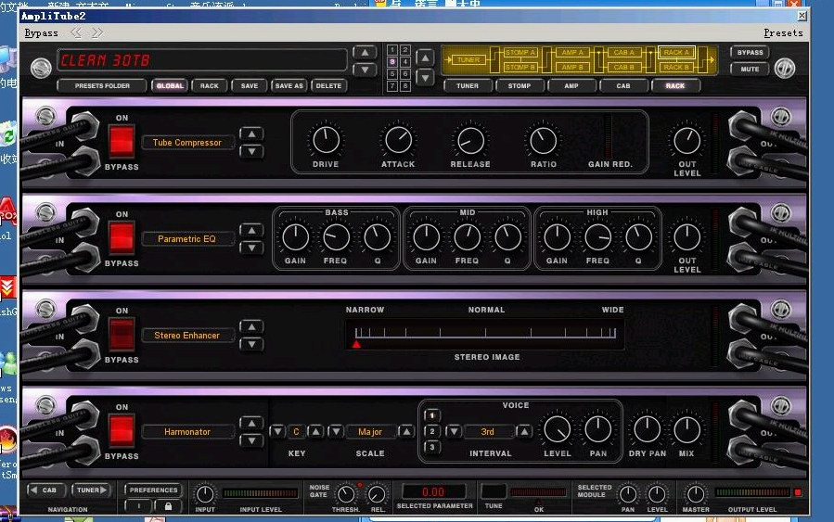Click the Parametric EQ HIGH GAIN knob
Screen dimensions: 834x522
coord(557,237)
